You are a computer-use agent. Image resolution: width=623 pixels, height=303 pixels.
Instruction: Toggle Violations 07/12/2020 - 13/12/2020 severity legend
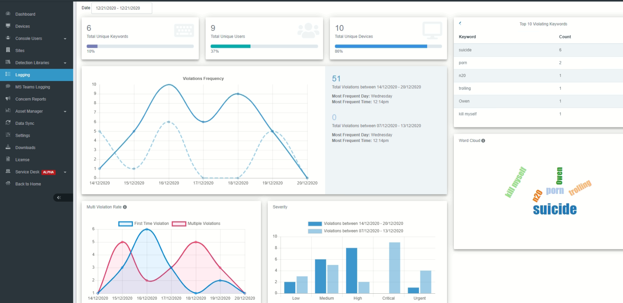[356, 231]
